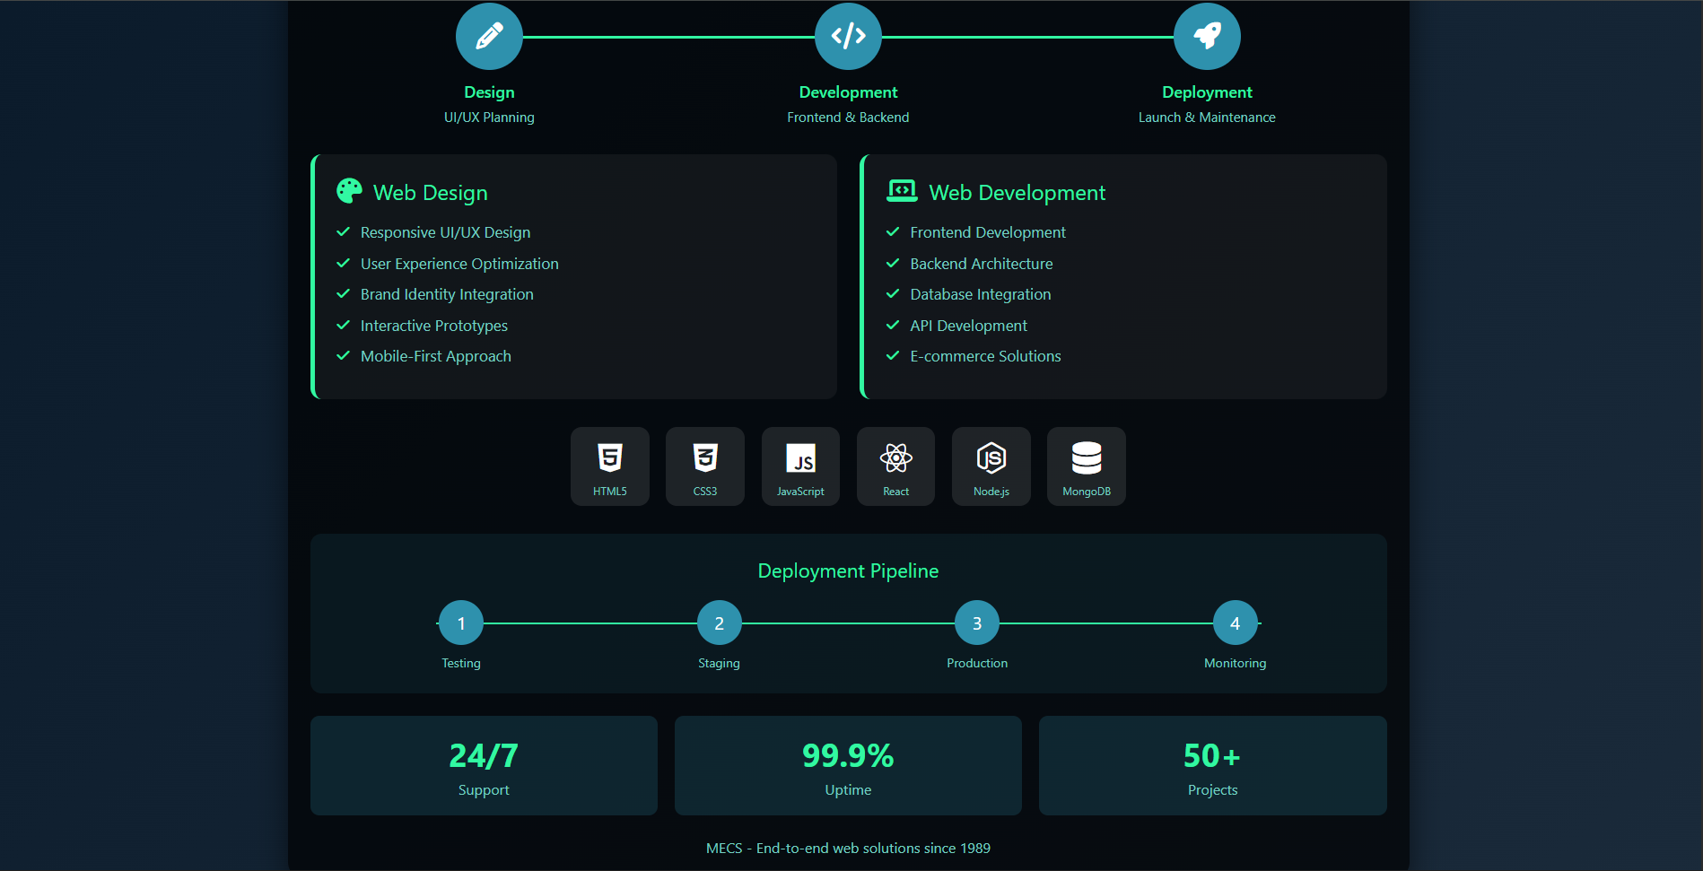Click the checkmark beside Mobile-First Approach

pyautogui.click(x=343, y=355)
